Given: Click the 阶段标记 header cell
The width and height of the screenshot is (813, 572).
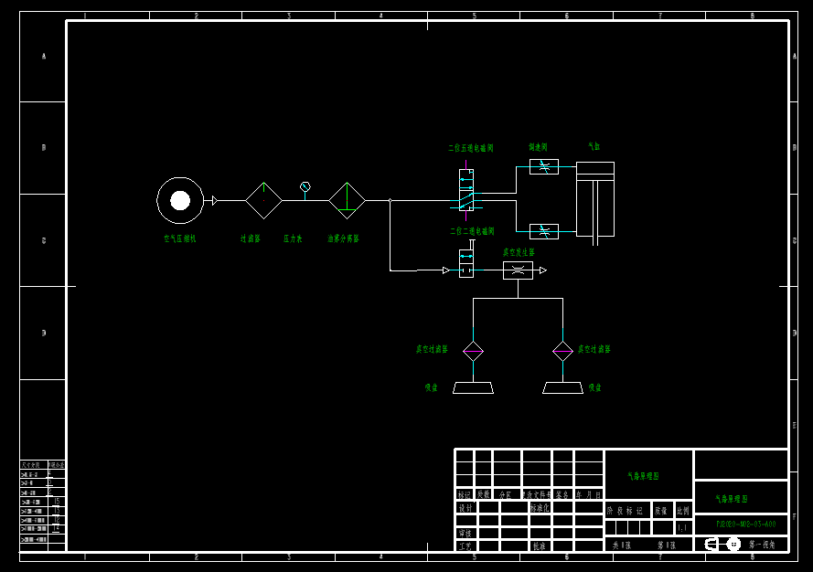Looking at the screenshot, I should tap(627, 511).
